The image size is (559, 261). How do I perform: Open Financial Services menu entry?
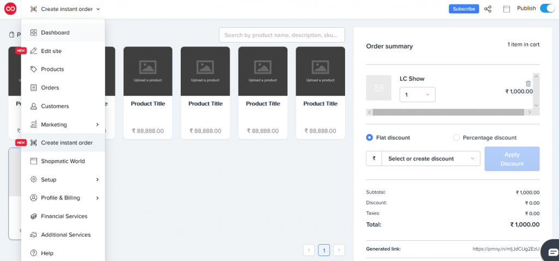pyautogui.click(x=63, y=216)
